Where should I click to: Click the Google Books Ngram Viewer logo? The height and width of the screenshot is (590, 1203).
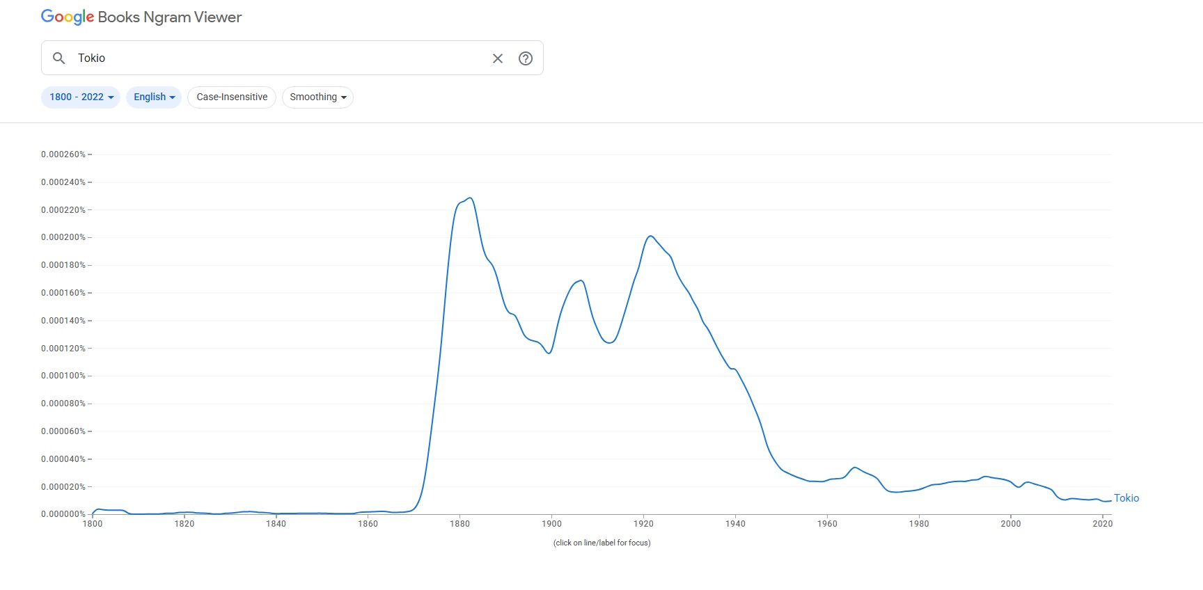coord(141,17)
